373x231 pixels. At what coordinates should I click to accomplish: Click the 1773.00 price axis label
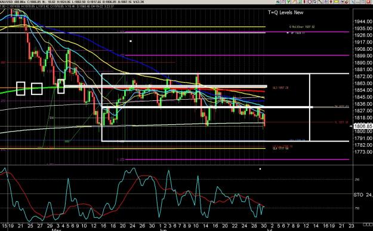(x=363, y=152)
